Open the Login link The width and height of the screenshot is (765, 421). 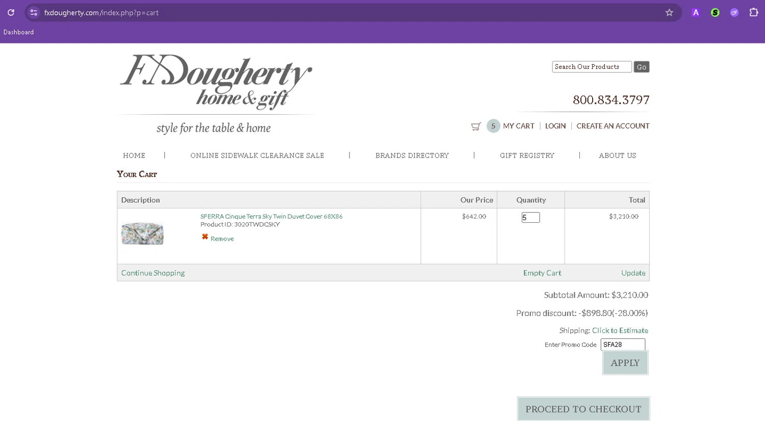coord(555,126)
